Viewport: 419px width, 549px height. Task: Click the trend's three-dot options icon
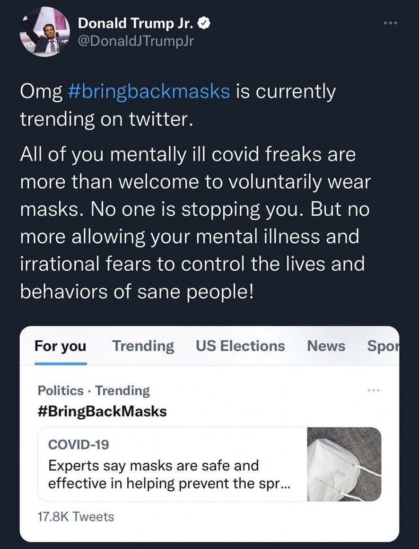[x=373, y=390]
